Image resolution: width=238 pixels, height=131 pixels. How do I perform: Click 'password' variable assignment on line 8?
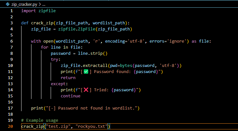[61, 53]
